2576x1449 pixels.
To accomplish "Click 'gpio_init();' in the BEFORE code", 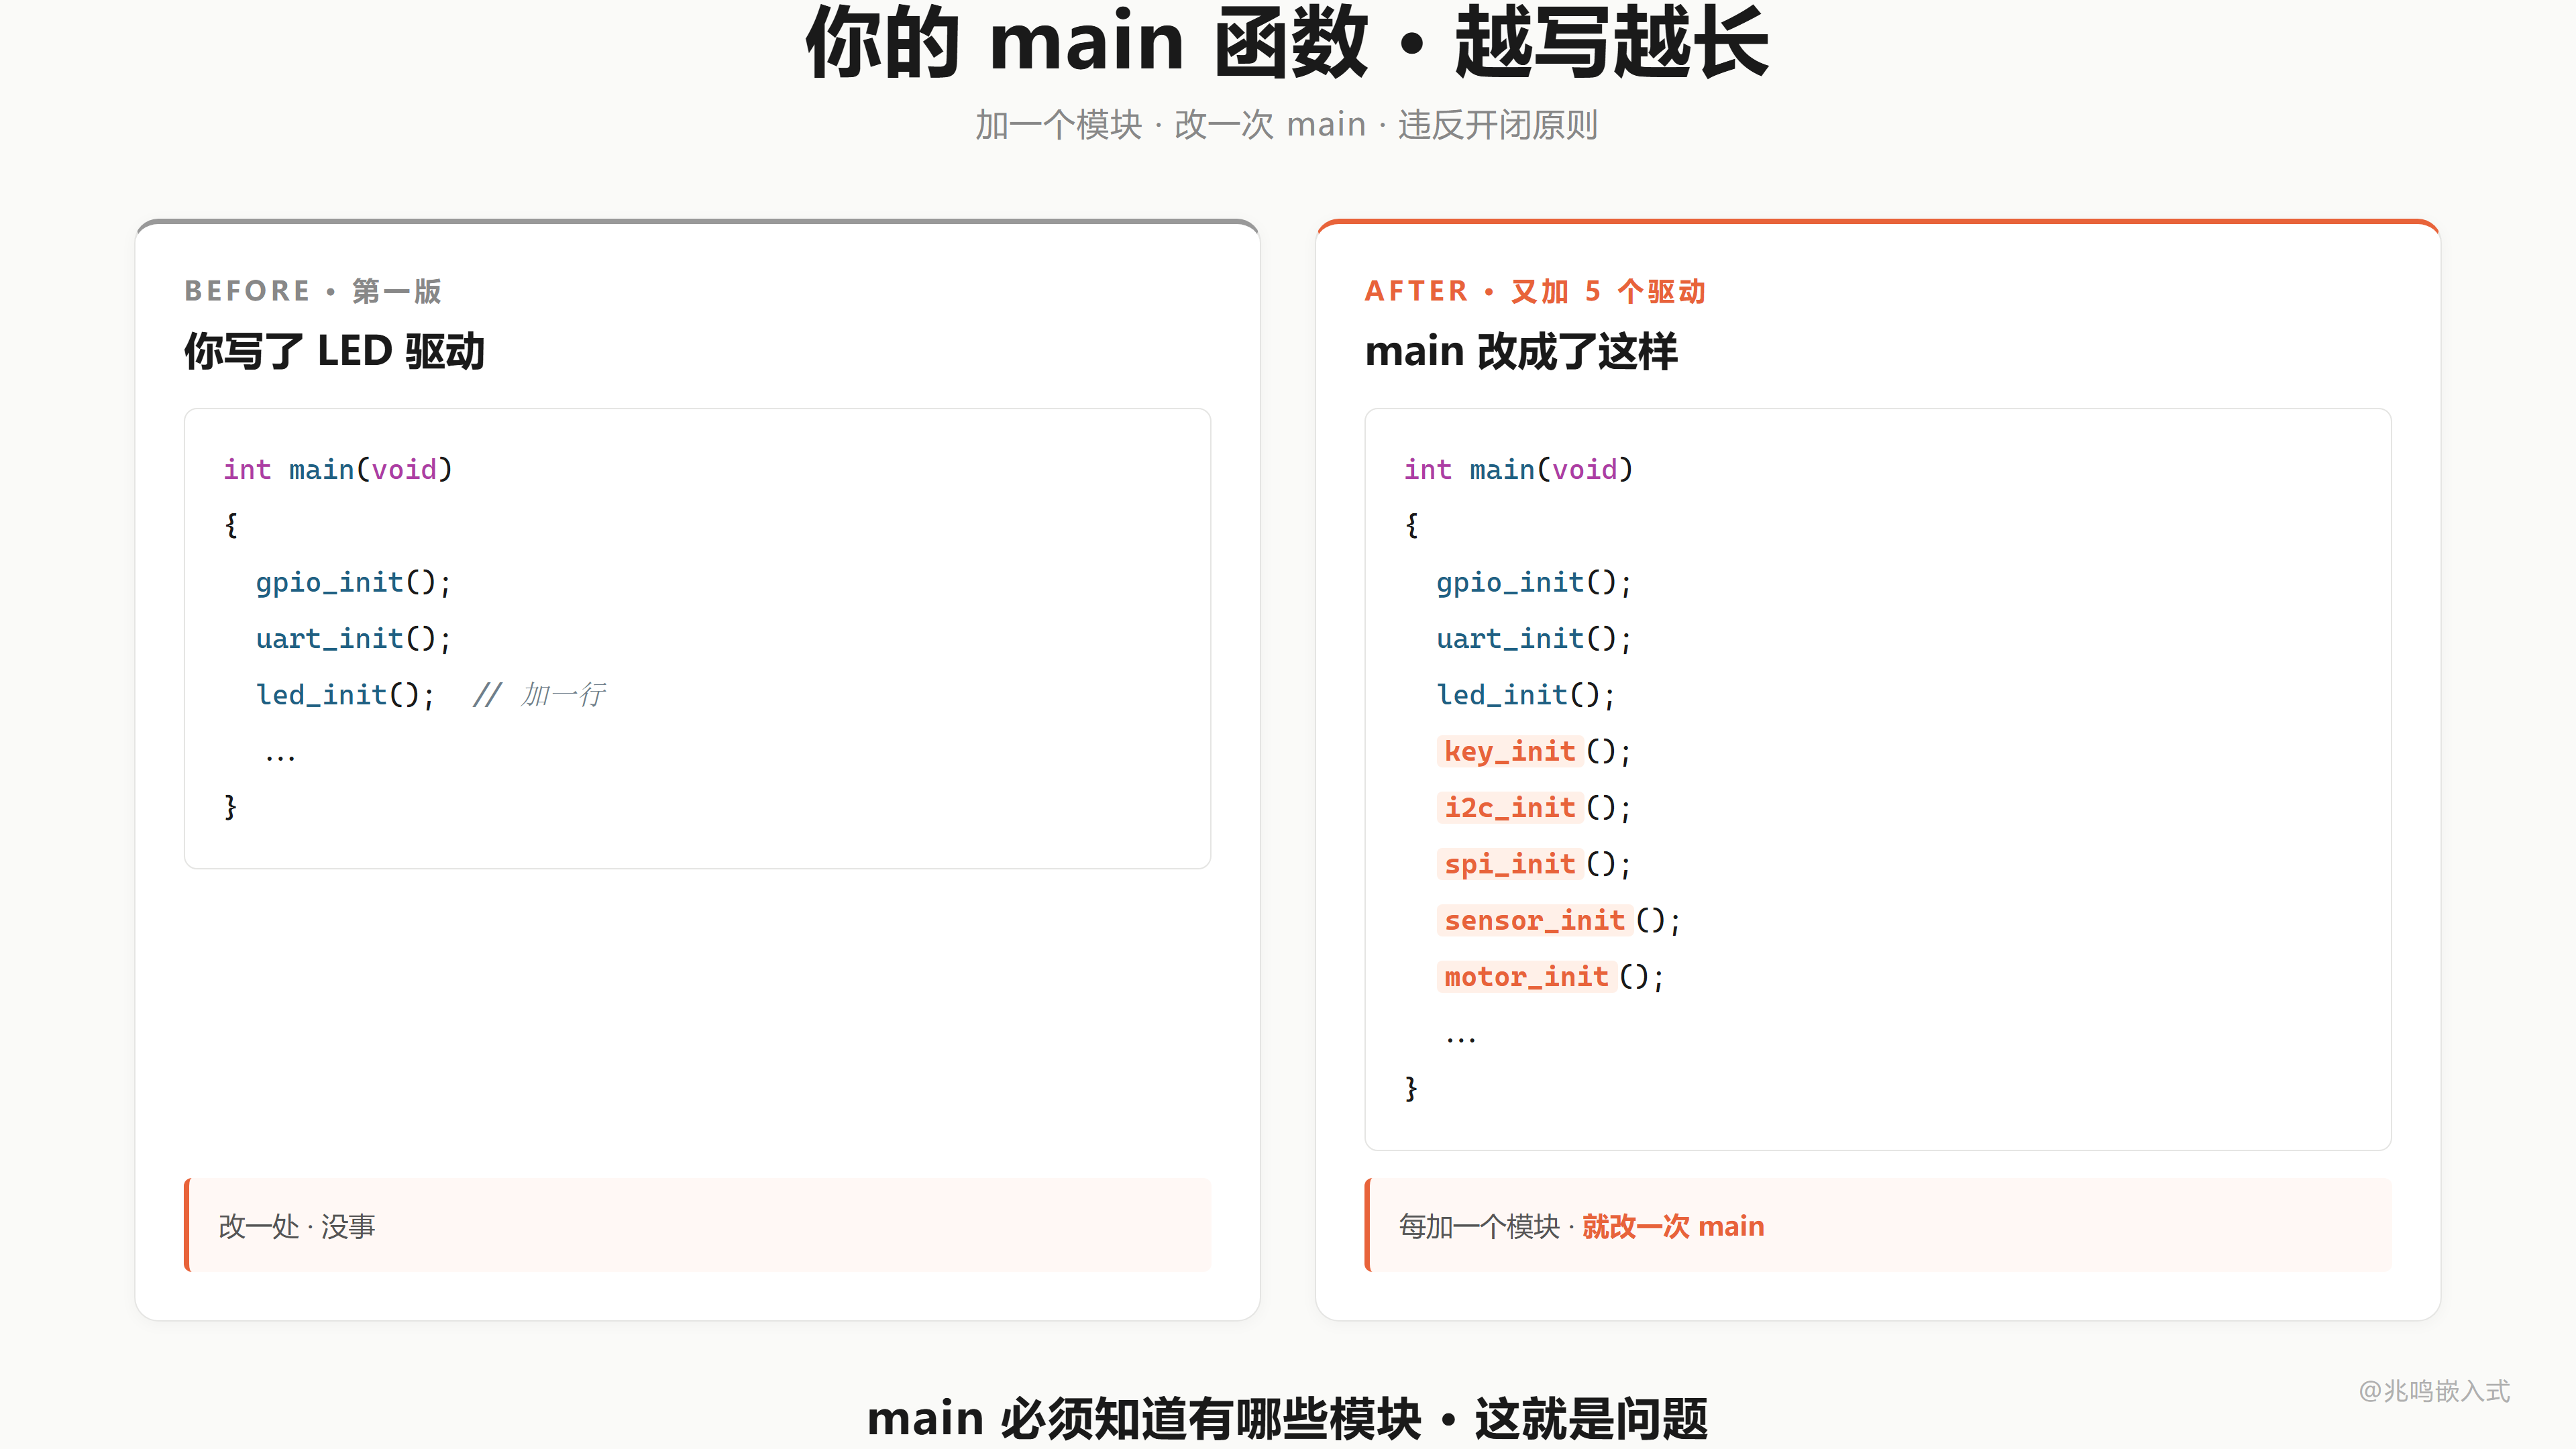I will pyautogui.click(x=353, y=582).
